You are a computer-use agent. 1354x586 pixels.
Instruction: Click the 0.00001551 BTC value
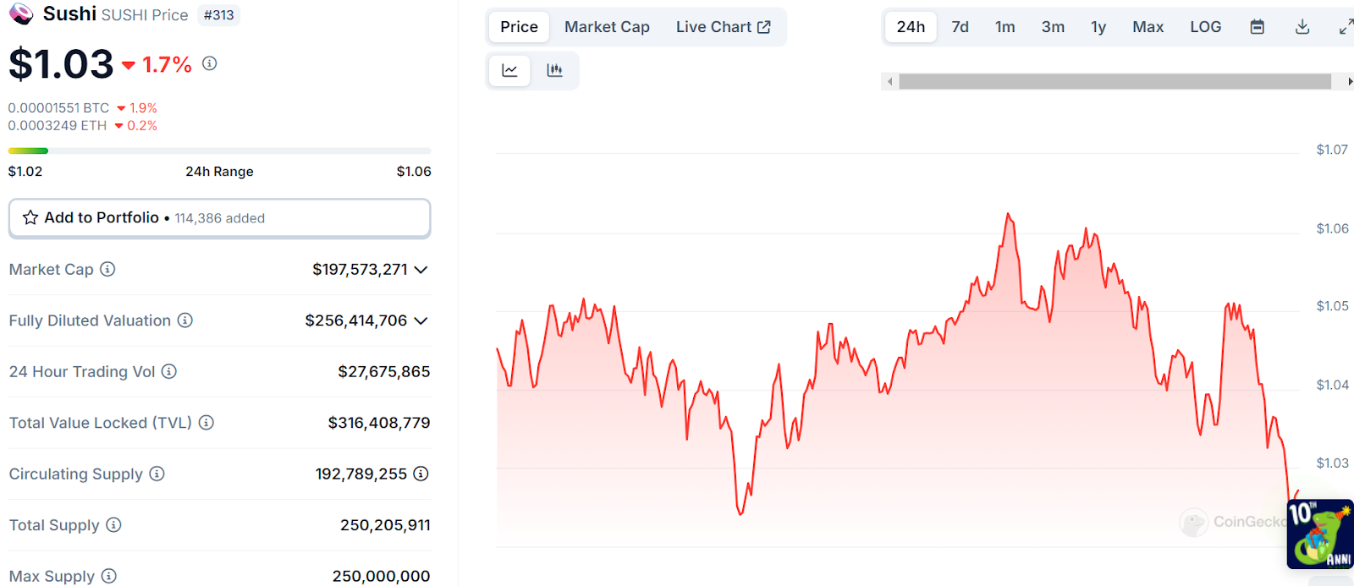pos(58,108)
